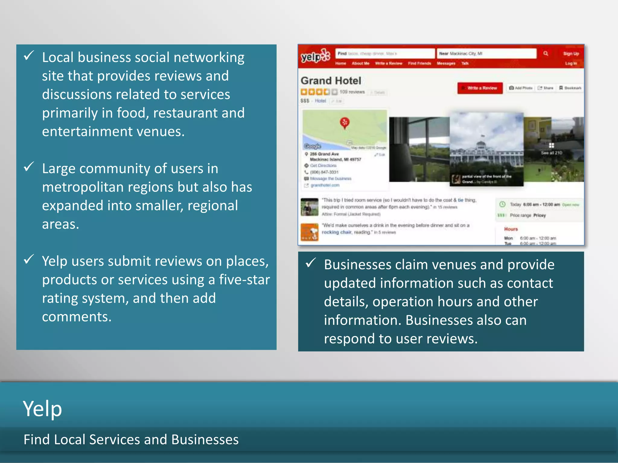Click the Hotel category link
The image size is (618, 463).
[320, 101]
